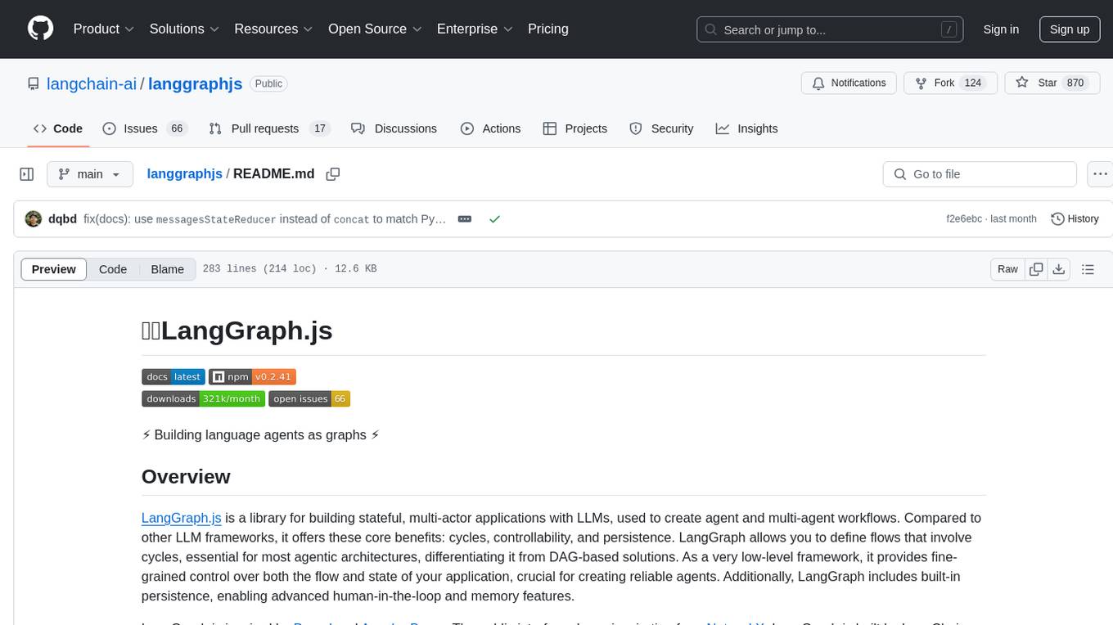Viewport: 1113px width, 625px height.
Task: Open the Raw file view
Action: click(1007, 269)
